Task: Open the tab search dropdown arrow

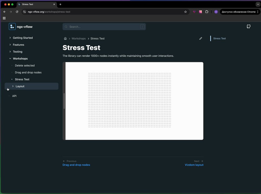Action: (258, 4)
